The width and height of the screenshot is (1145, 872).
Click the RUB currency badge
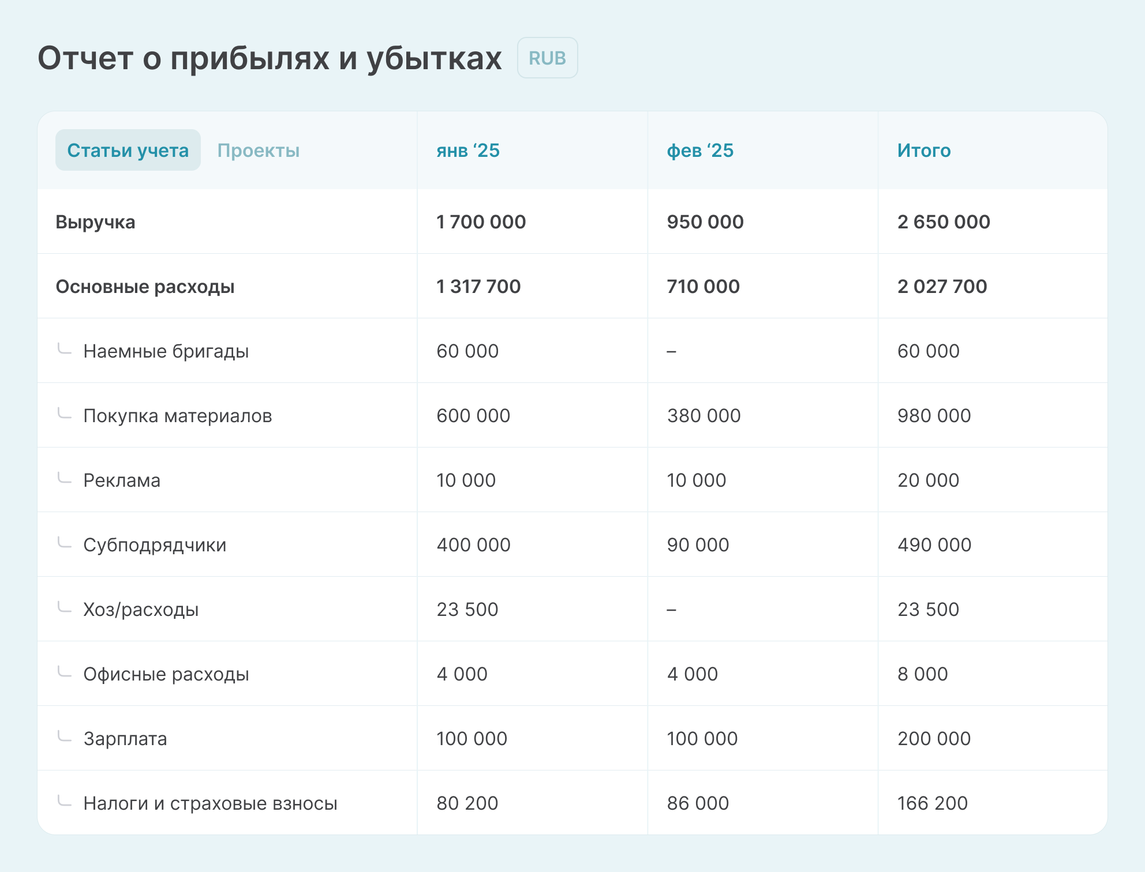[547, 58]
